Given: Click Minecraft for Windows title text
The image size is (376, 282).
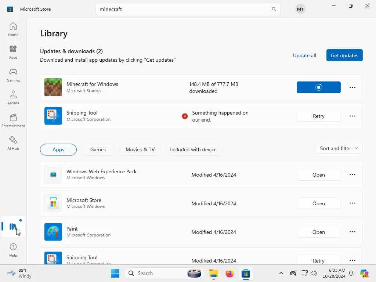Looking at the screenshot, I should coord(92,84).
